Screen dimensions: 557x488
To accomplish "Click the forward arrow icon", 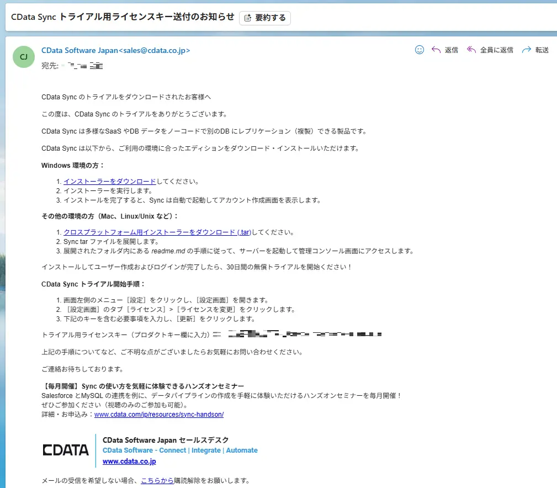I will click(527, 50).
